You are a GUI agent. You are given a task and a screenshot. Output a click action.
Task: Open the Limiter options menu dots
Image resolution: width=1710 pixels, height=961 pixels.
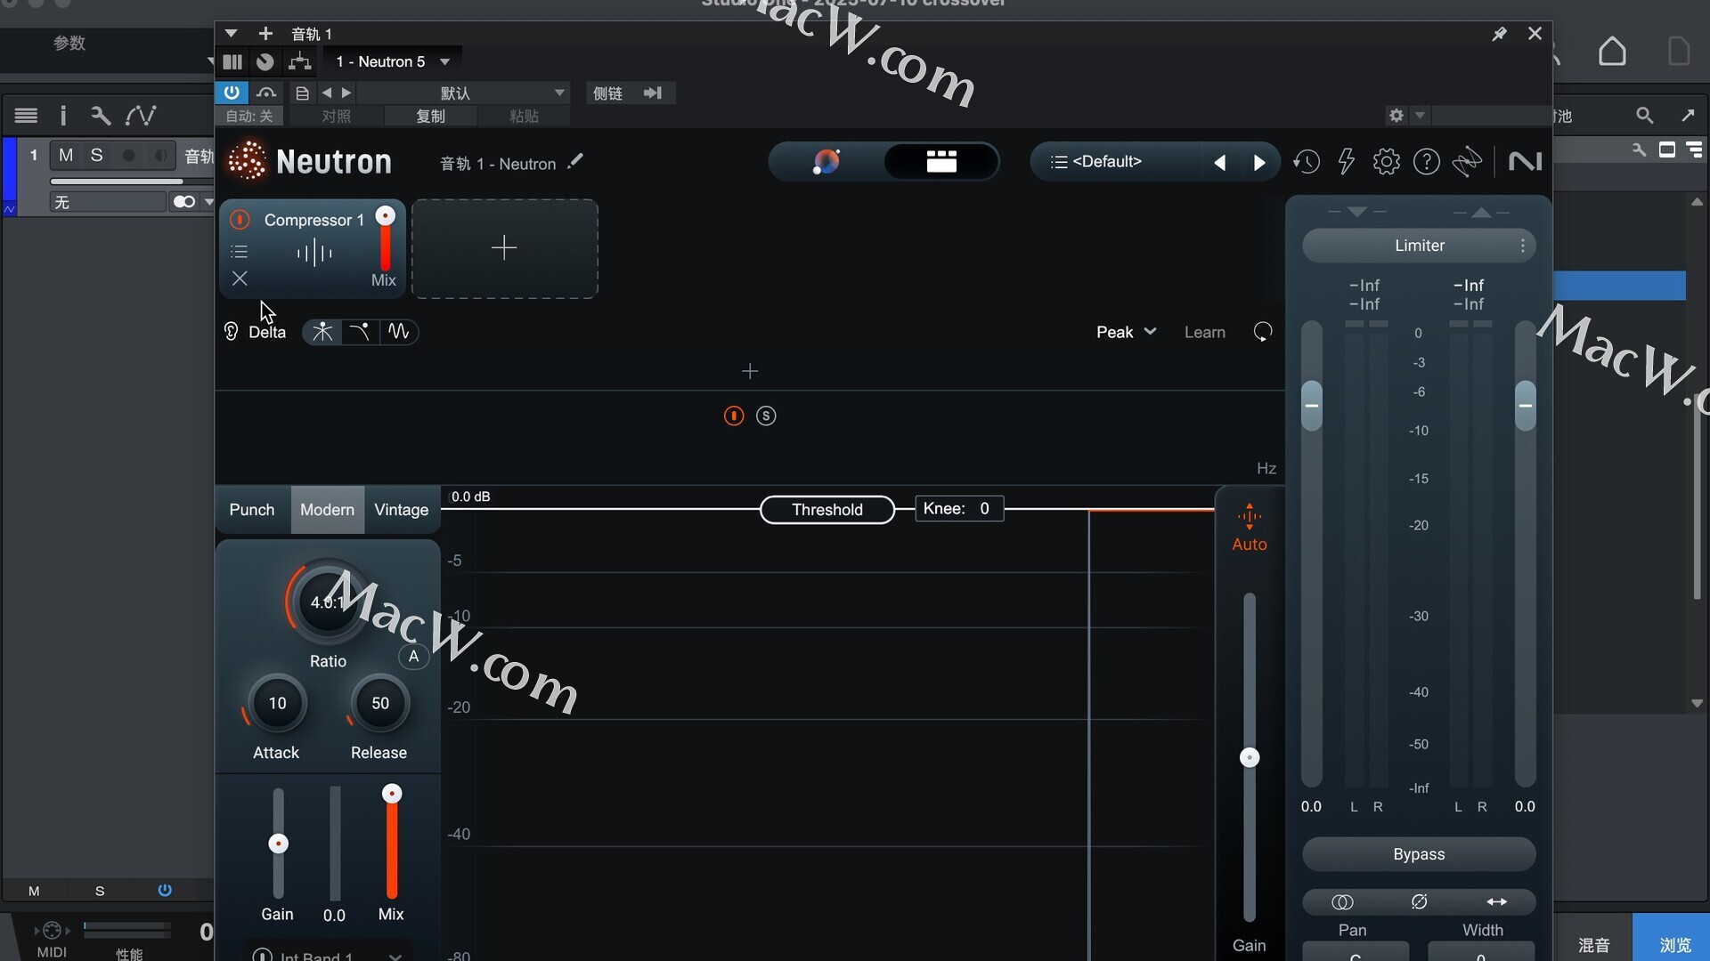(1523, 246)
